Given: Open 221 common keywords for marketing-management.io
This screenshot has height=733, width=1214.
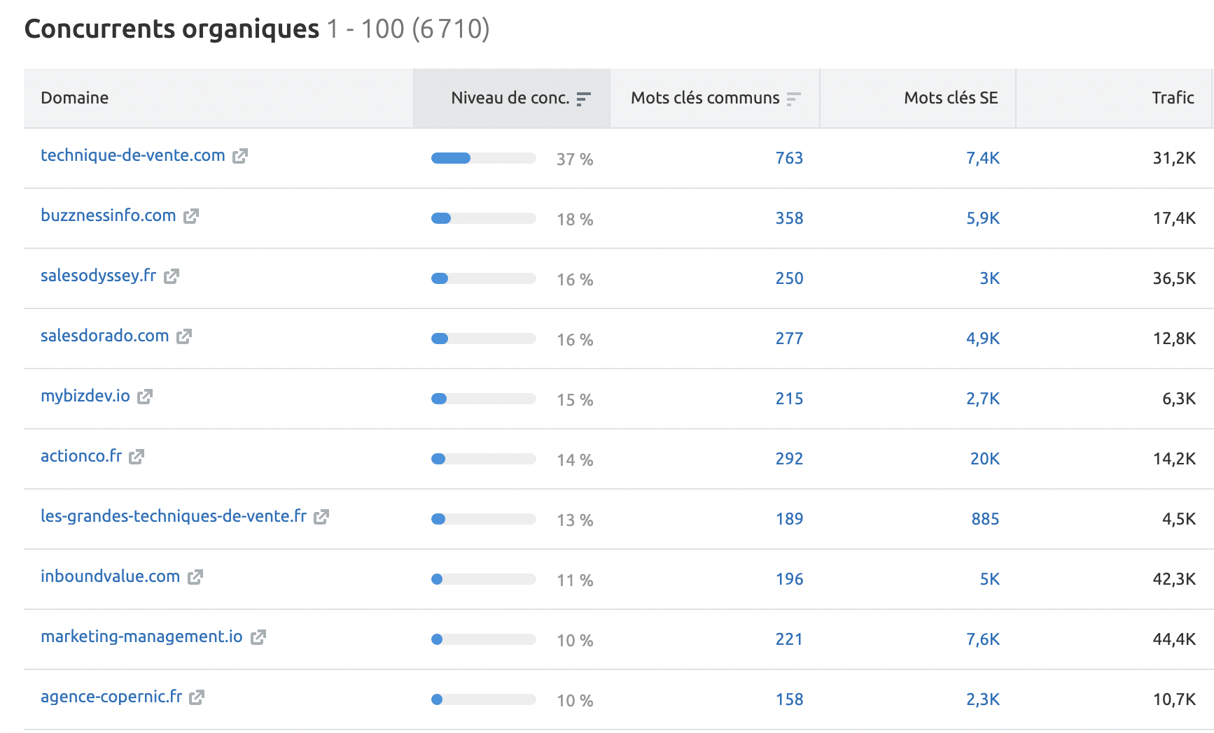Looking at the screenshot, I should point(789,639).
